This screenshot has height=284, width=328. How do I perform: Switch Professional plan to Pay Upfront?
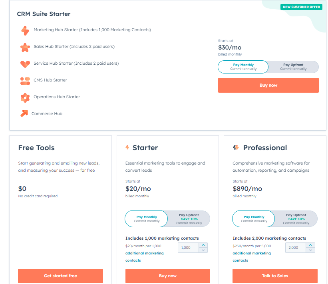tap(296, 219)
